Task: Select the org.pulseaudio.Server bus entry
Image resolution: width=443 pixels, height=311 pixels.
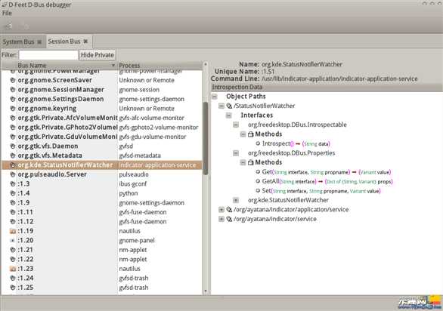Action: (x=102, y=174)
